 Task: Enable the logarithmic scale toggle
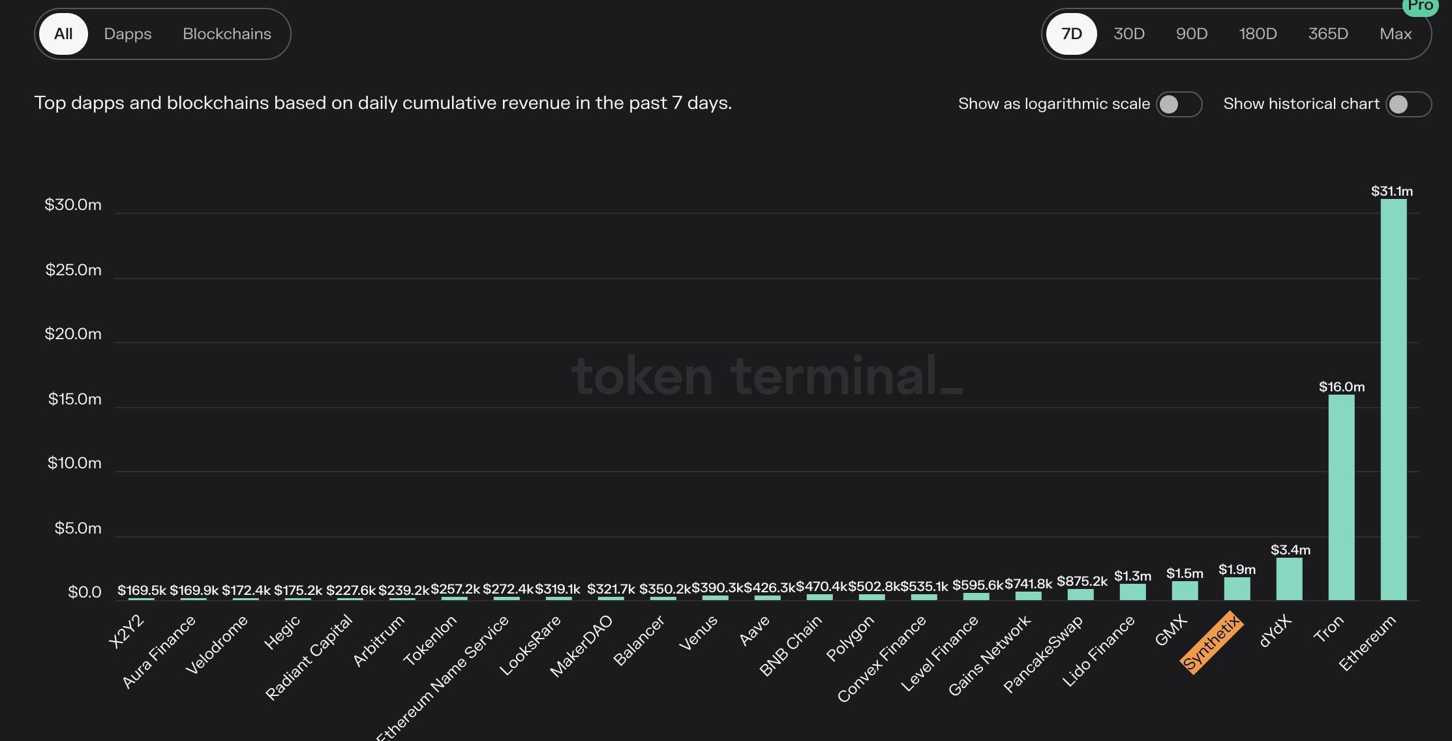click(1179, 104)
